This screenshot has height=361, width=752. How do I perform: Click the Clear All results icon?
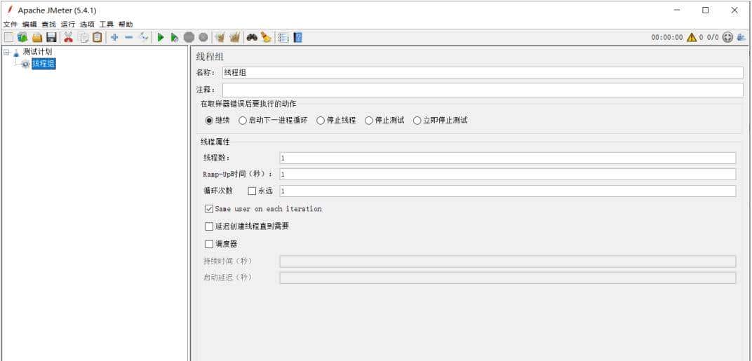pos(234,37)
